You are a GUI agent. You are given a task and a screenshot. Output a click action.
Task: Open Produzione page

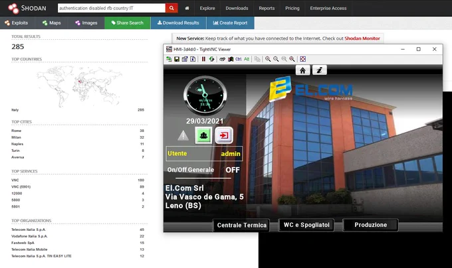(x=371, y=225)
